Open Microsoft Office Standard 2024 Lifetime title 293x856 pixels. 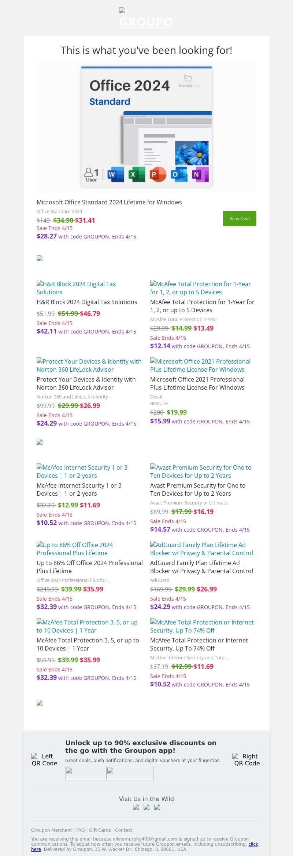[x=109, y=202]
